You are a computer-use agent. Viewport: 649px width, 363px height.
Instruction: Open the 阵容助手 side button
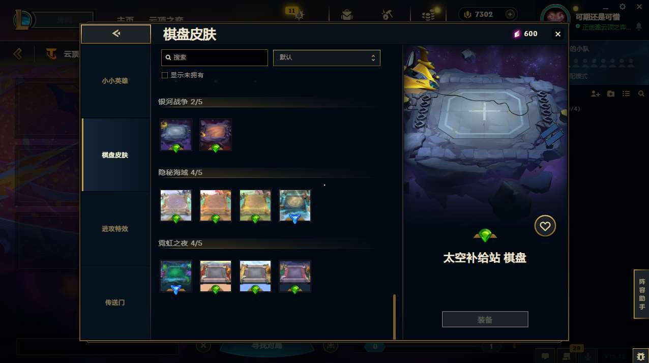pyautogui.click(x=642, y=294)
